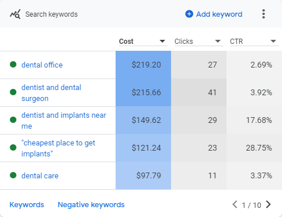Viewport: 282px width, 217px height.
Task: Click status dot beside dentist and dental surgeon
Action: click(13, 92)
